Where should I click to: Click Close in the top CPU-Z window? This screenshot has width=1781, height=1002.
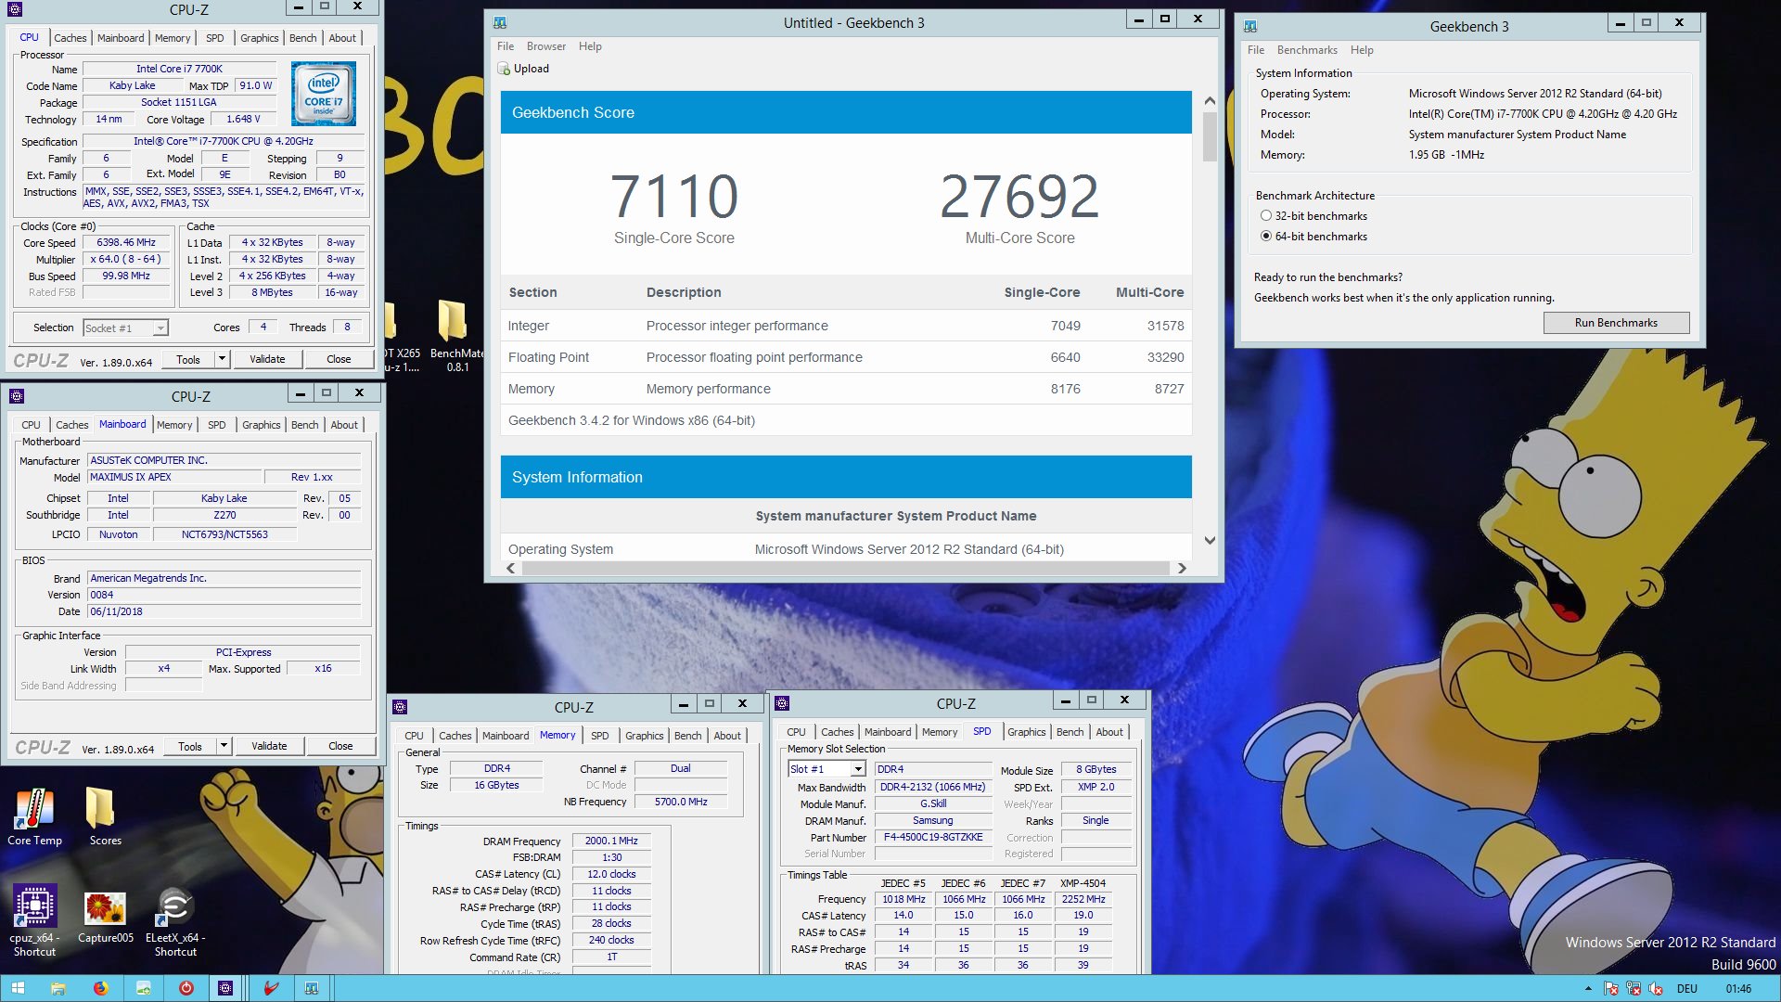click(339, 359)
